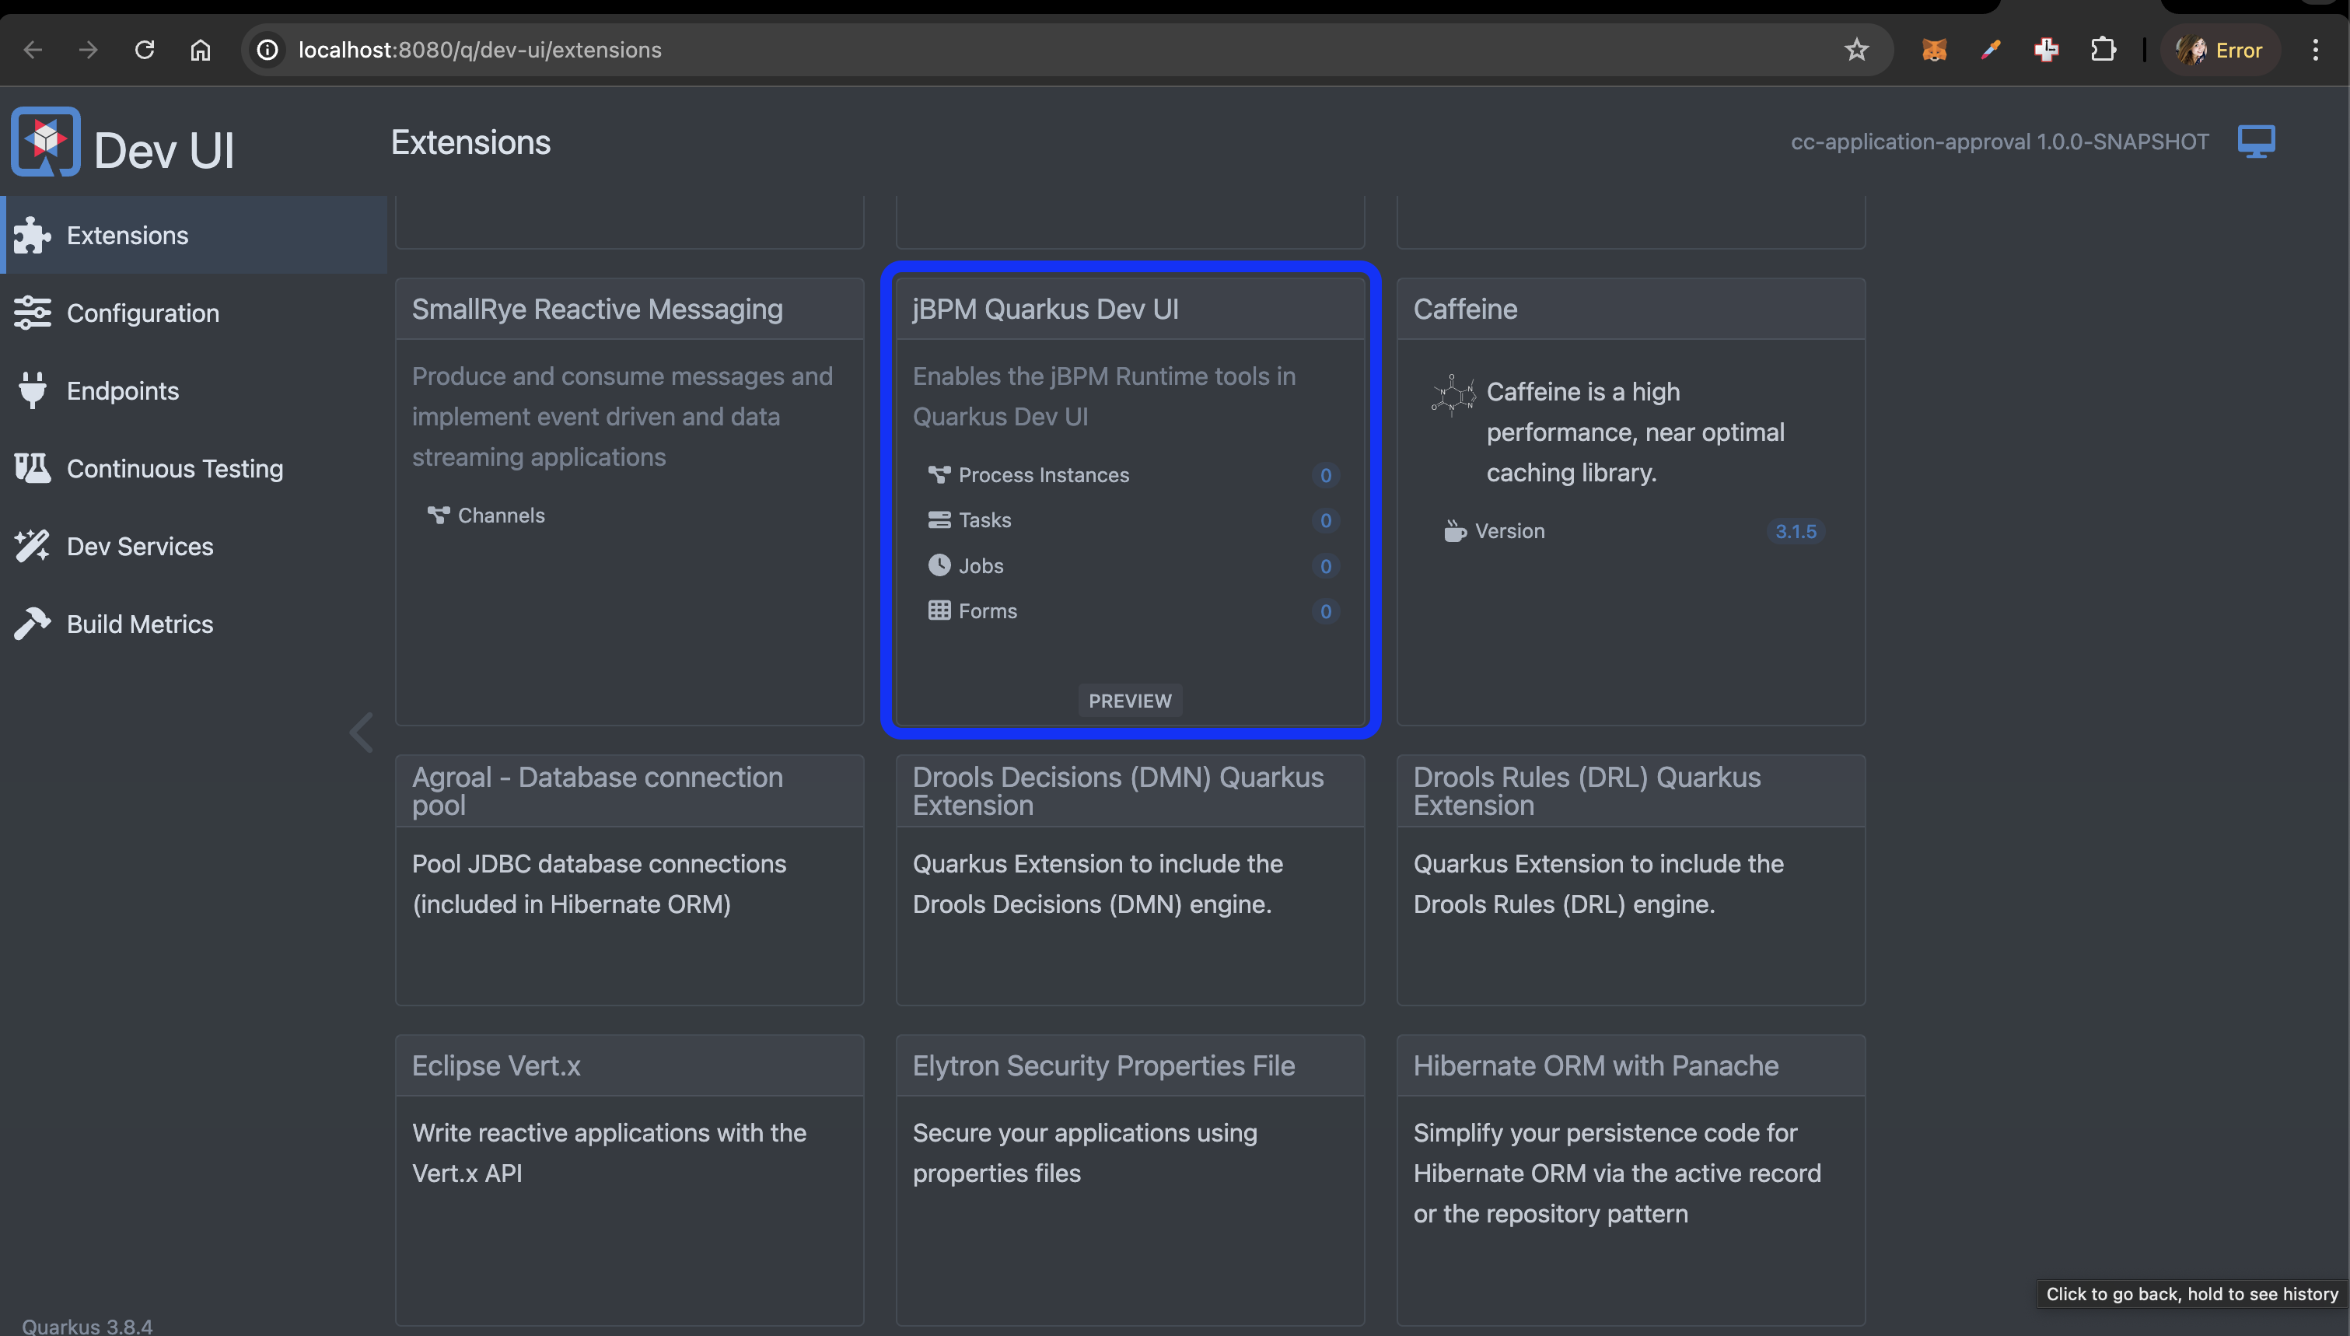Screen dimensions: 2350x1336
Task: Click the Hibernate ORM with Panache title
Action: tap(1596, 1065)
